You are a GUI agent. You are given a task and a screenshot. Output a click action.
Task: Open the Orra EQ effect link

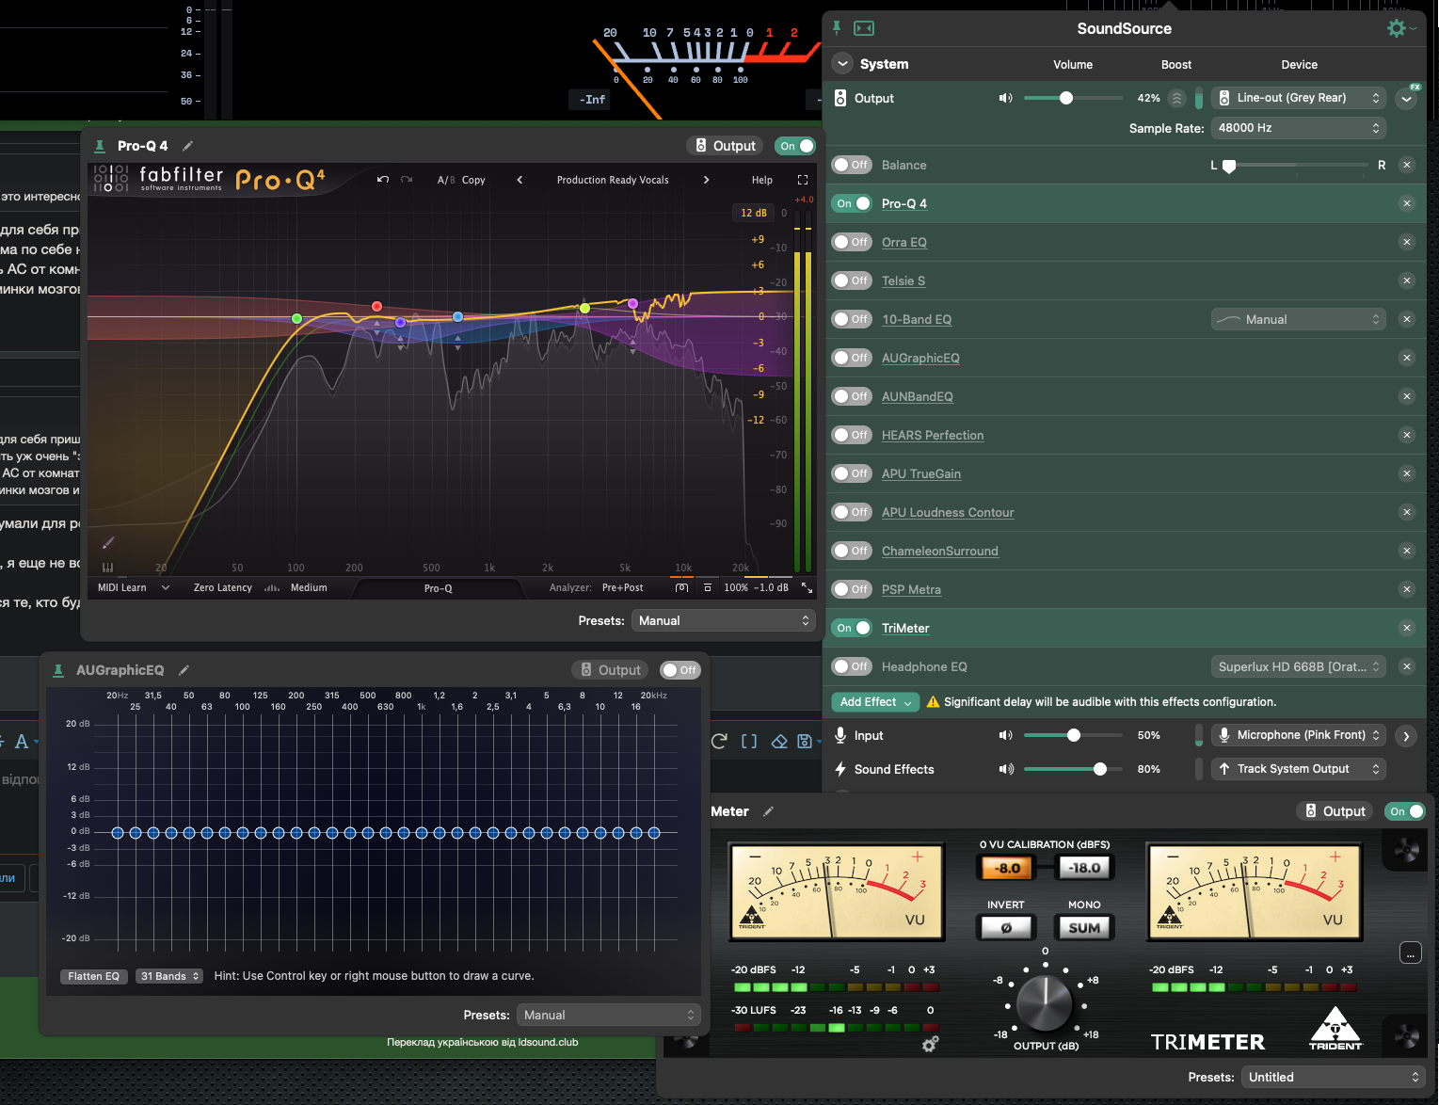[x=904, y=242]
